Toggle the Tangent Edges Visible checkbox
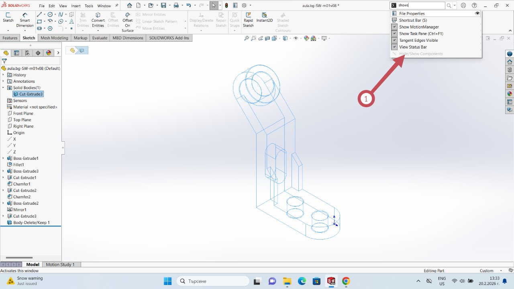Viewport: 514px width, 289px height. pos(394,41)
